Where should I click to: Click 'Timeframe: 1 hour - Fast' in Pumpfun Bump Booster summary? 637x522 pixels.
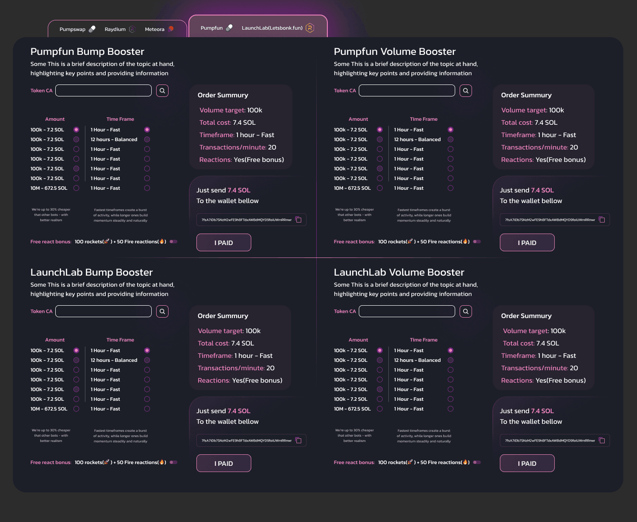[237, 135]
